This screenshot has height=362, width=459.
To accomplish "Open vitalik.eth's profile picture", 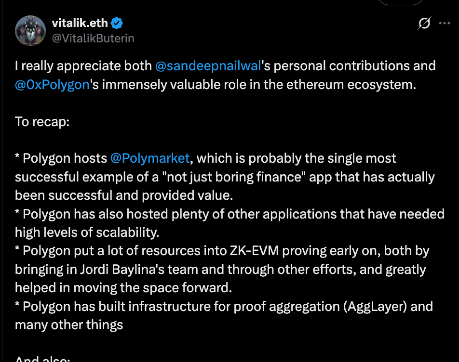I will [x=30, y=30].
